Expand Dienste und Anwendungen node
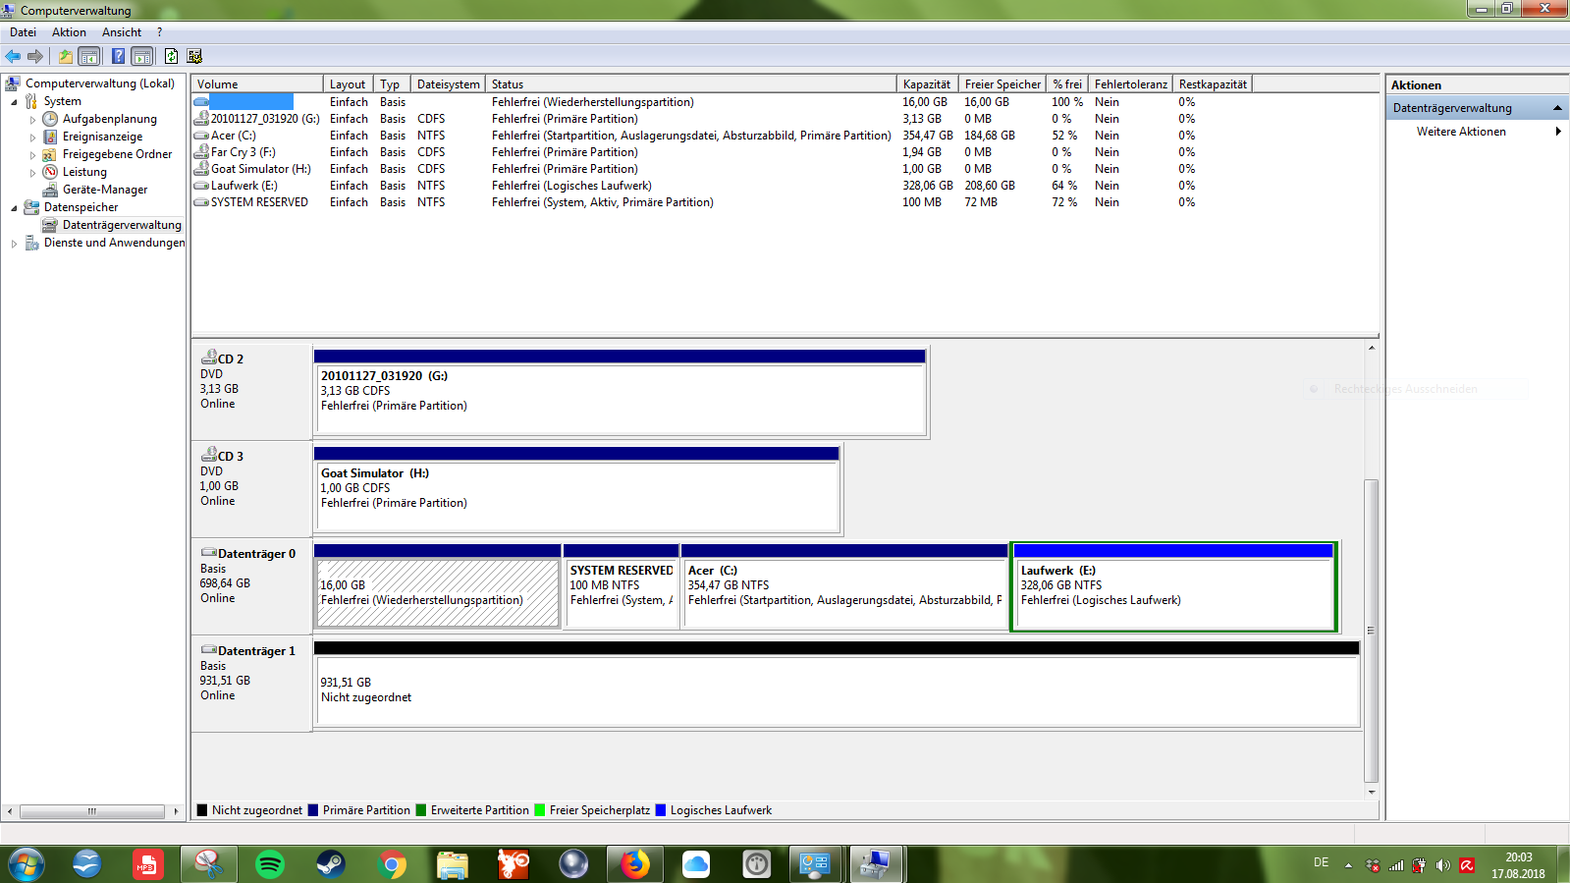This screenshot has height=883, width=1570. [x=14, y=244]
